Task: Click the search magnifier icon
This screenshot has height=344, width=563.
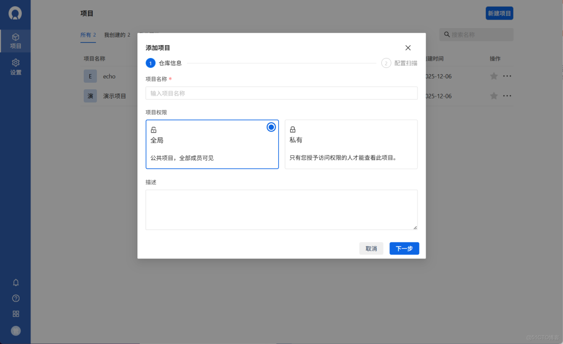Action: [x=446, y=34]
